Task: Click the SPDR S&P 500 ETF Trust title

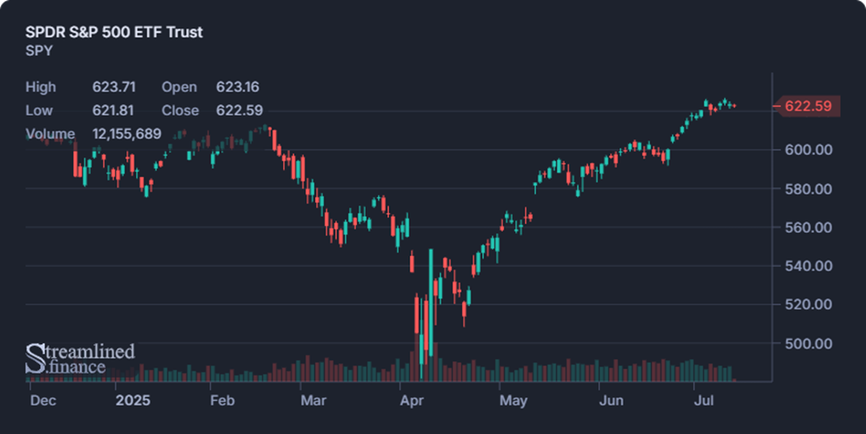Action: coord(114,32)
